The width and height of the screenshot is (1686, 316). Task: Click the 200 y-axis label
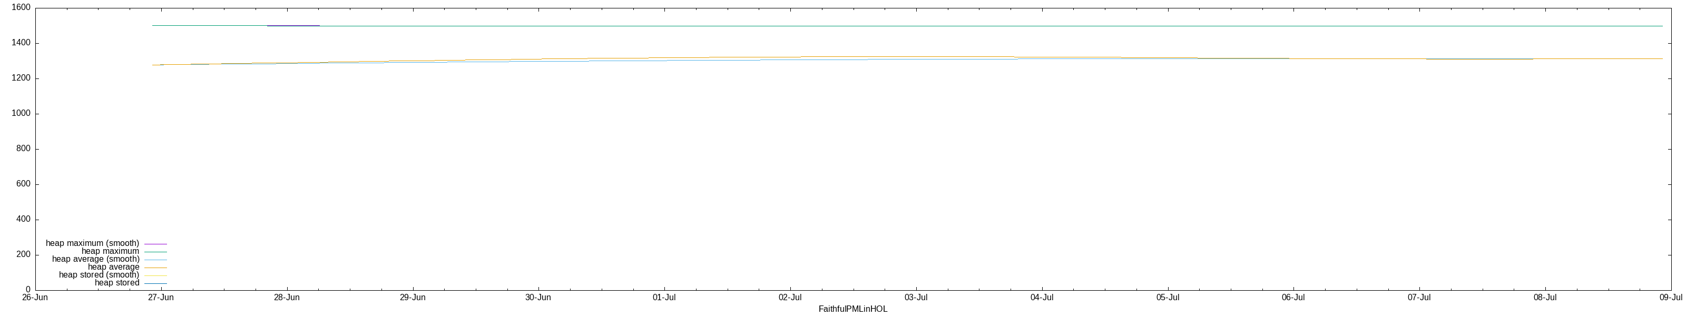click(x=24, y=254)
